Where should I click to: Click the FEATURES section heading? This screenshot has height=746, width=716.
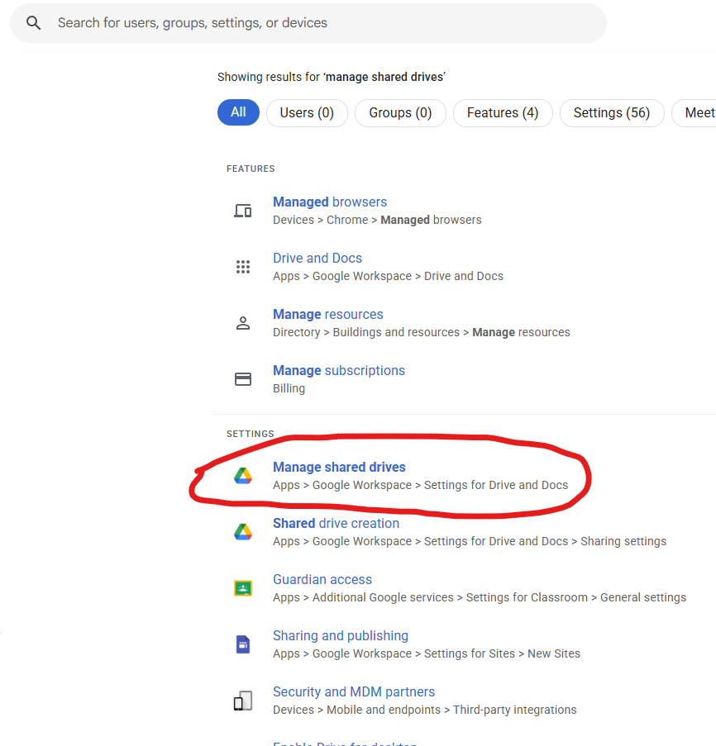click(251, 169)
